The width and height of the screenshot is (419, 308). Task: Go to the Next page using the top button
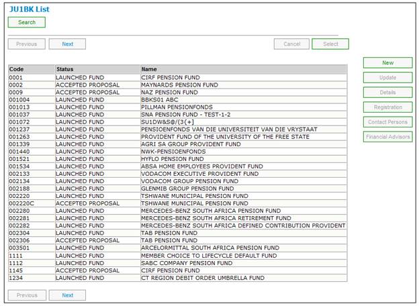click(x=67, y=44)
